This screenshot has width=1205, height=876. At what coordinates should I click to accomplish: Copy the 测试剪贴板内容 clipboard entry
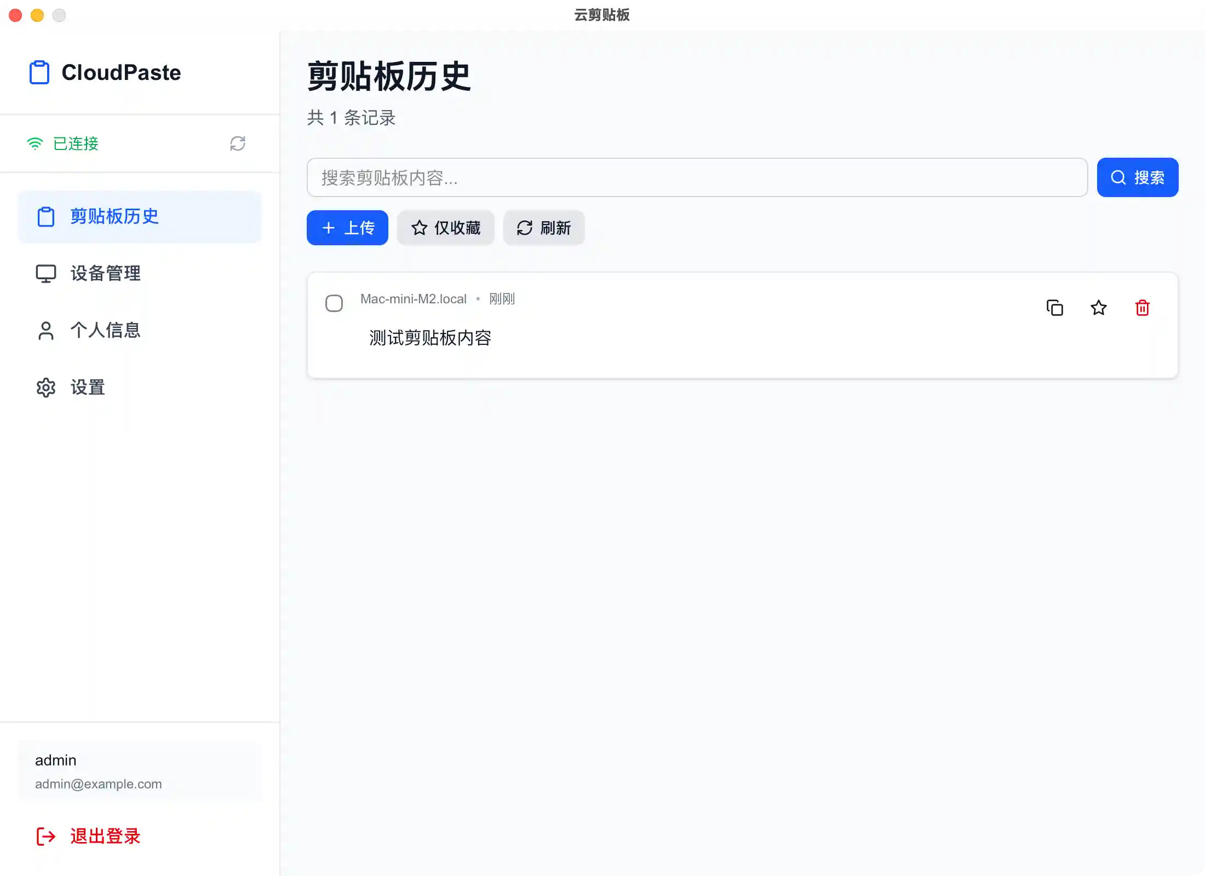(1054, 308)
